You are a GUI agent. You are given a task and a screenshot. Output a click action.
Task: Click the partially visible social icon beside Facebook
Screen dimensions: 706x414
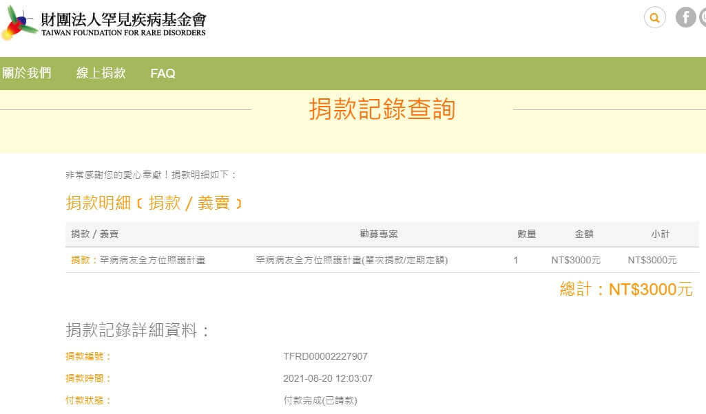coord(703,17)
